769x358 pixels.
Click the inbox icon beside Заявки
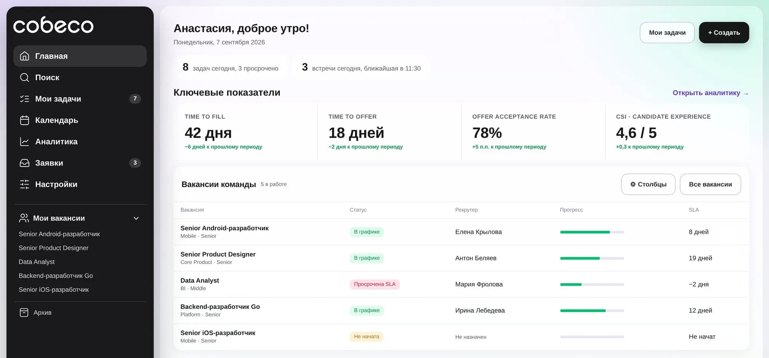(24, 163)
